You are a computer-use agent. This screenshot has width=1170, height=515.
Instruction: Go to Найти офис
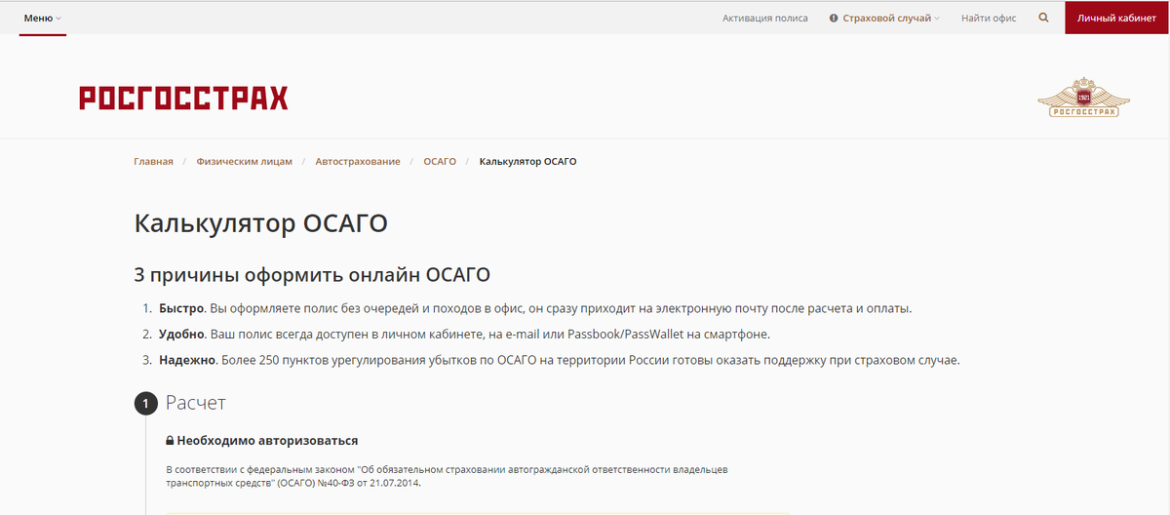989,18
